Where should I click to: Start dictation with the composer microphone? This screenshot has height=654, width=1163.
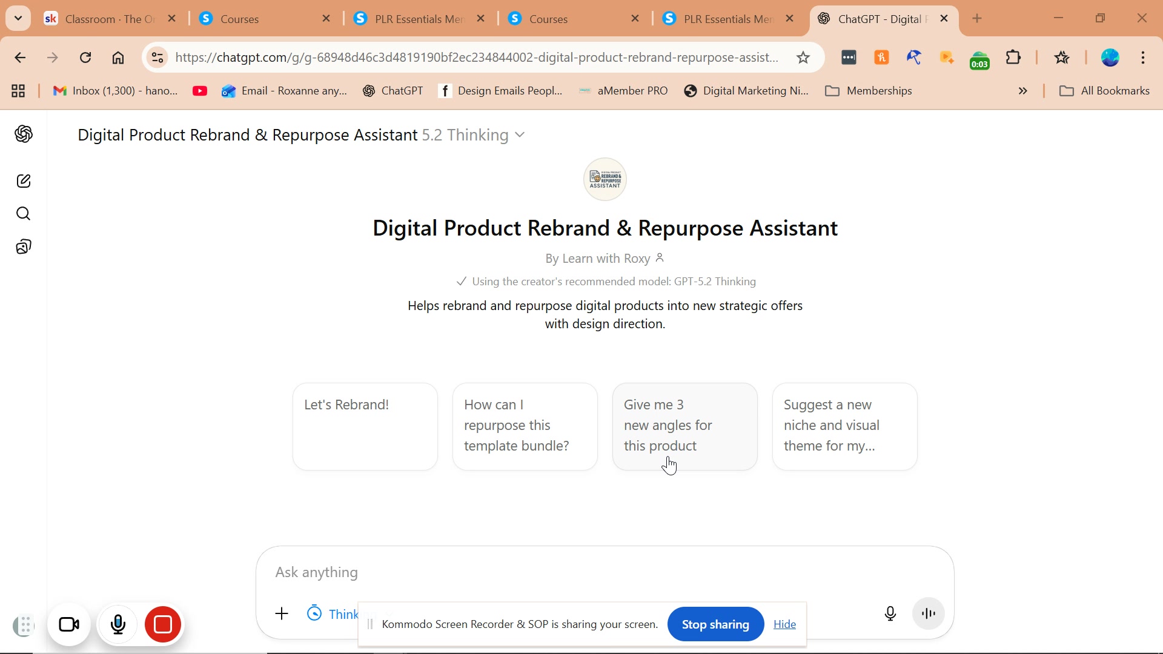pos(890,613)
